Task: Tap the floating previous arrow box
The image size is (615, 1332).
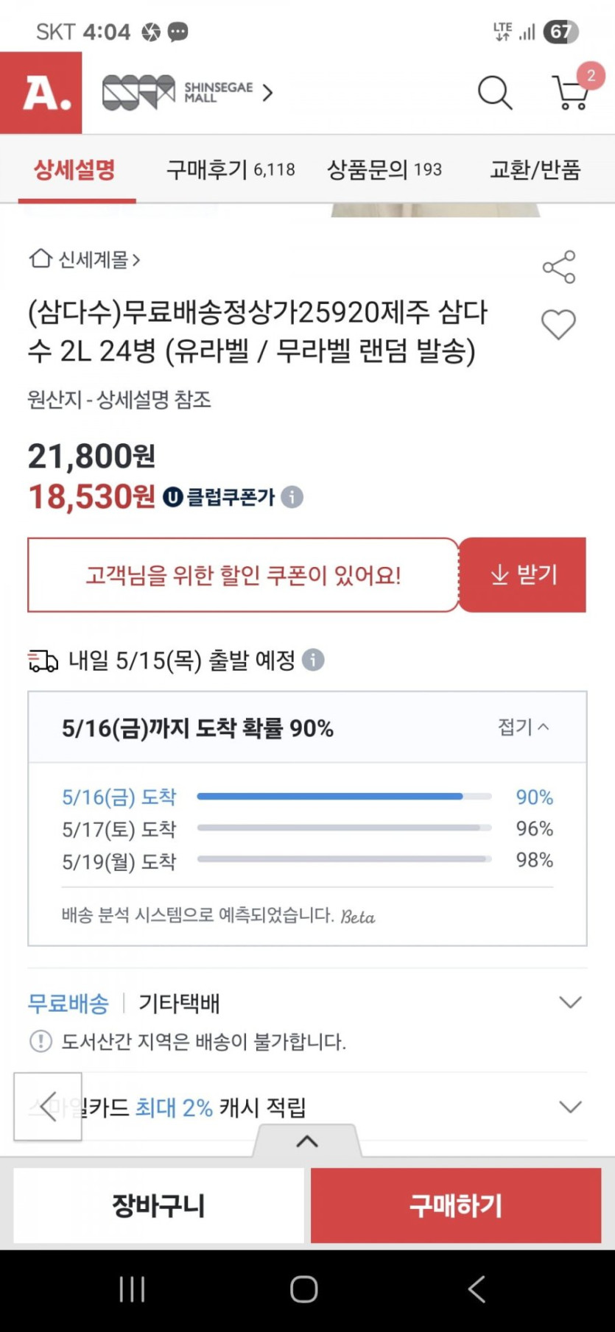Action: pos(48,1107)
